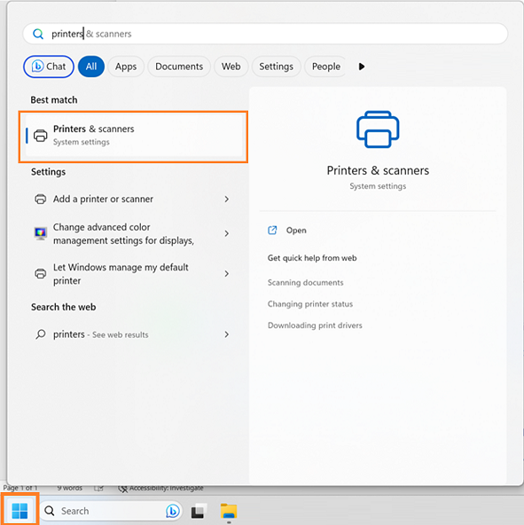Click the color management display icon
The width and height of the screenshot is (524, 525).
pos(41,233)
